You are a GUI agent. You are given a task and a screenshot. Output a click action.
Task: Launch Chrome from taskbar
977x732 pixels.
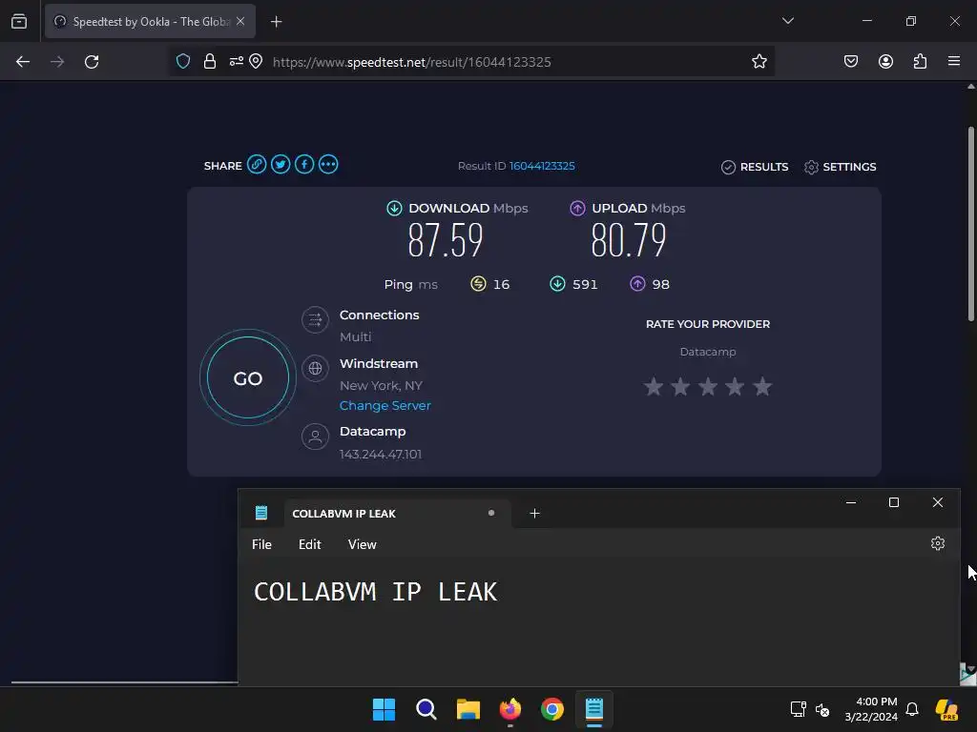coord(552,709)
